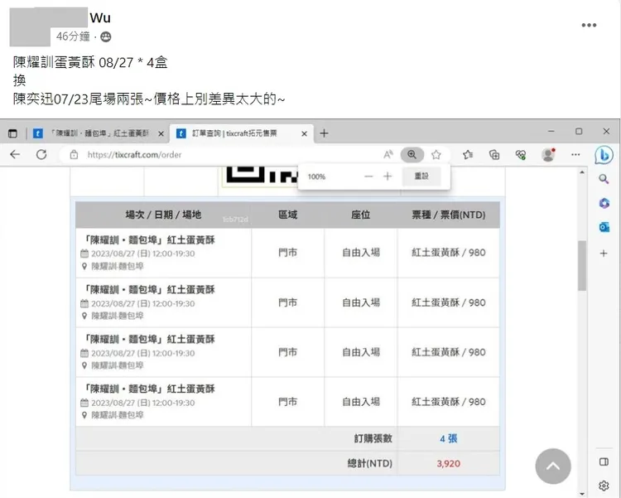The width and height of the screenshot is (621, 498).
Task: Open the post audience privacy icon
Action: tap(106, 37)
